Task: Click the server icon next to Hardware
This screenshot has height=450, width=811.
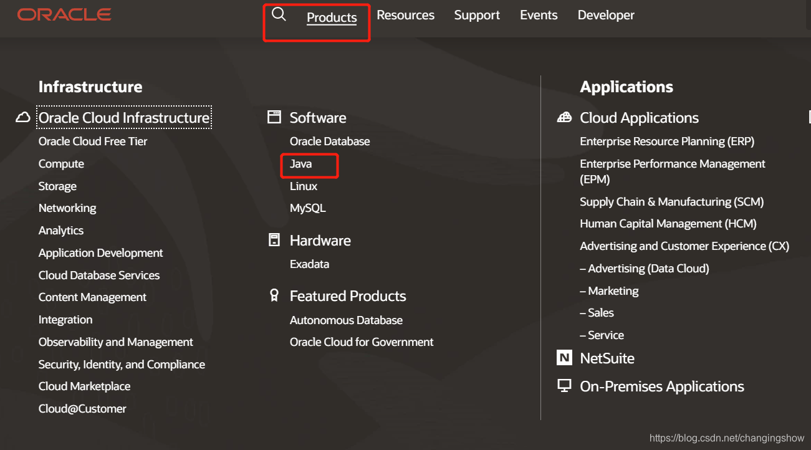Action: 274,240
